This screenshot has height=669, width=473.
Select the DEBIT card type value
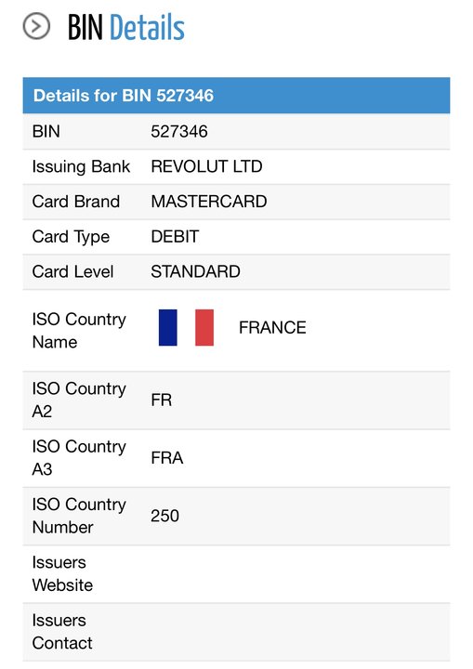[x=175, y=236]
